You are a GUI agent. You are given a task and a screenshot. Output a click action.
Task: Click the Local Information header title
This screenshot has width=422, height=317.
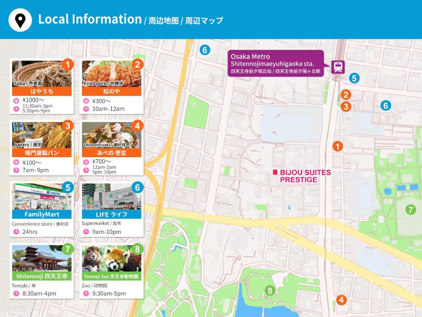pos(90,19)
